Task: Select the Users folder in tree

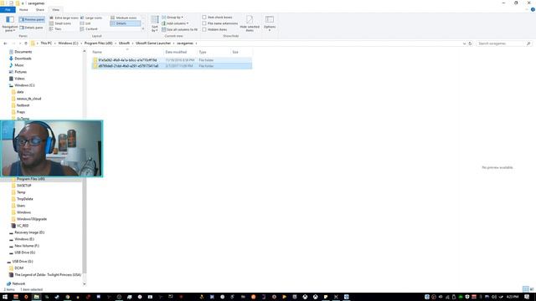Action: pos(20,206)
